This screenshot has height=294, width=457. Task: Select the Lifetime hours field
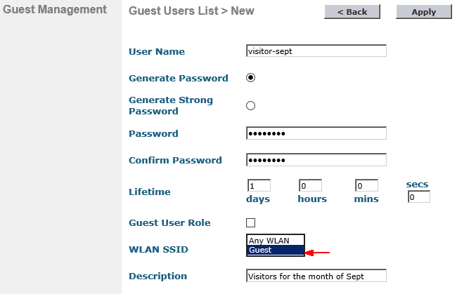coord(310,185)
